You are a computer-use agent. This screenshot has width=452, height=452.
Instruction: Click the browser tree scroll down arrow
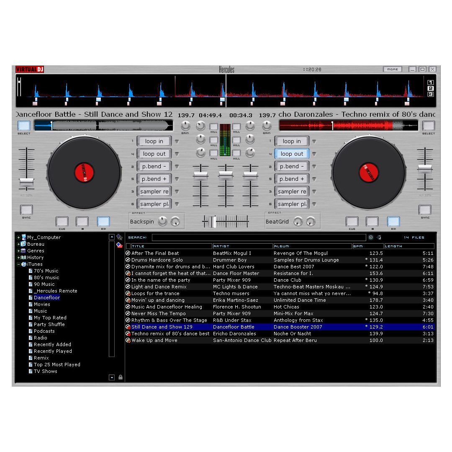(x=112, y=378)
